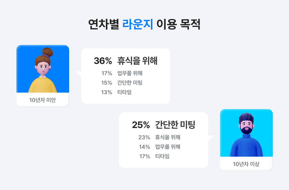Click the female avatar with hair bun
This screenshot has width=289, height=190.
point(43,69)
